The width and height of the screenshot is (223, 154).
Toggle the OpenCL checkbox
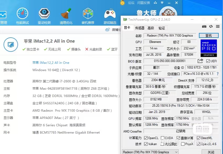point(146,138)
